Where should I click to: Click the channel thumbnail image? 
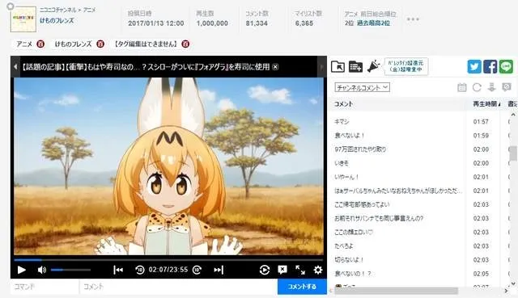[x=23, y=19]
